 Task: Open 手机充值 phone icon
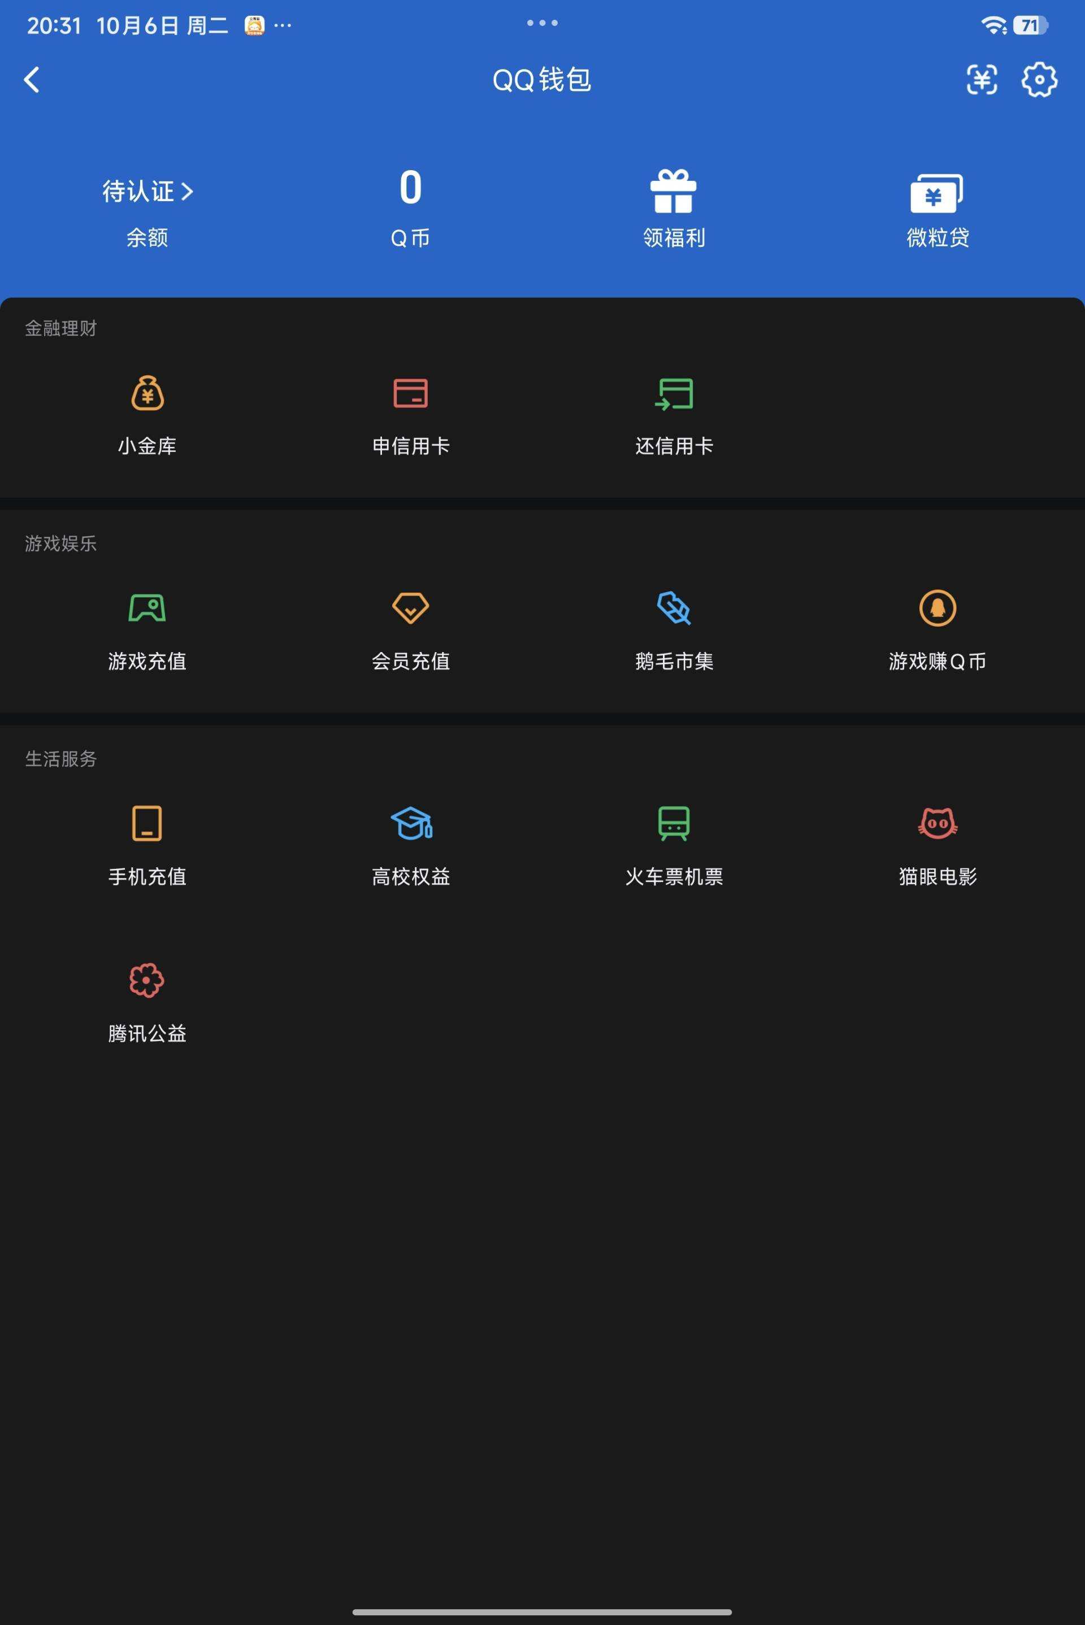tap(147, 823)
